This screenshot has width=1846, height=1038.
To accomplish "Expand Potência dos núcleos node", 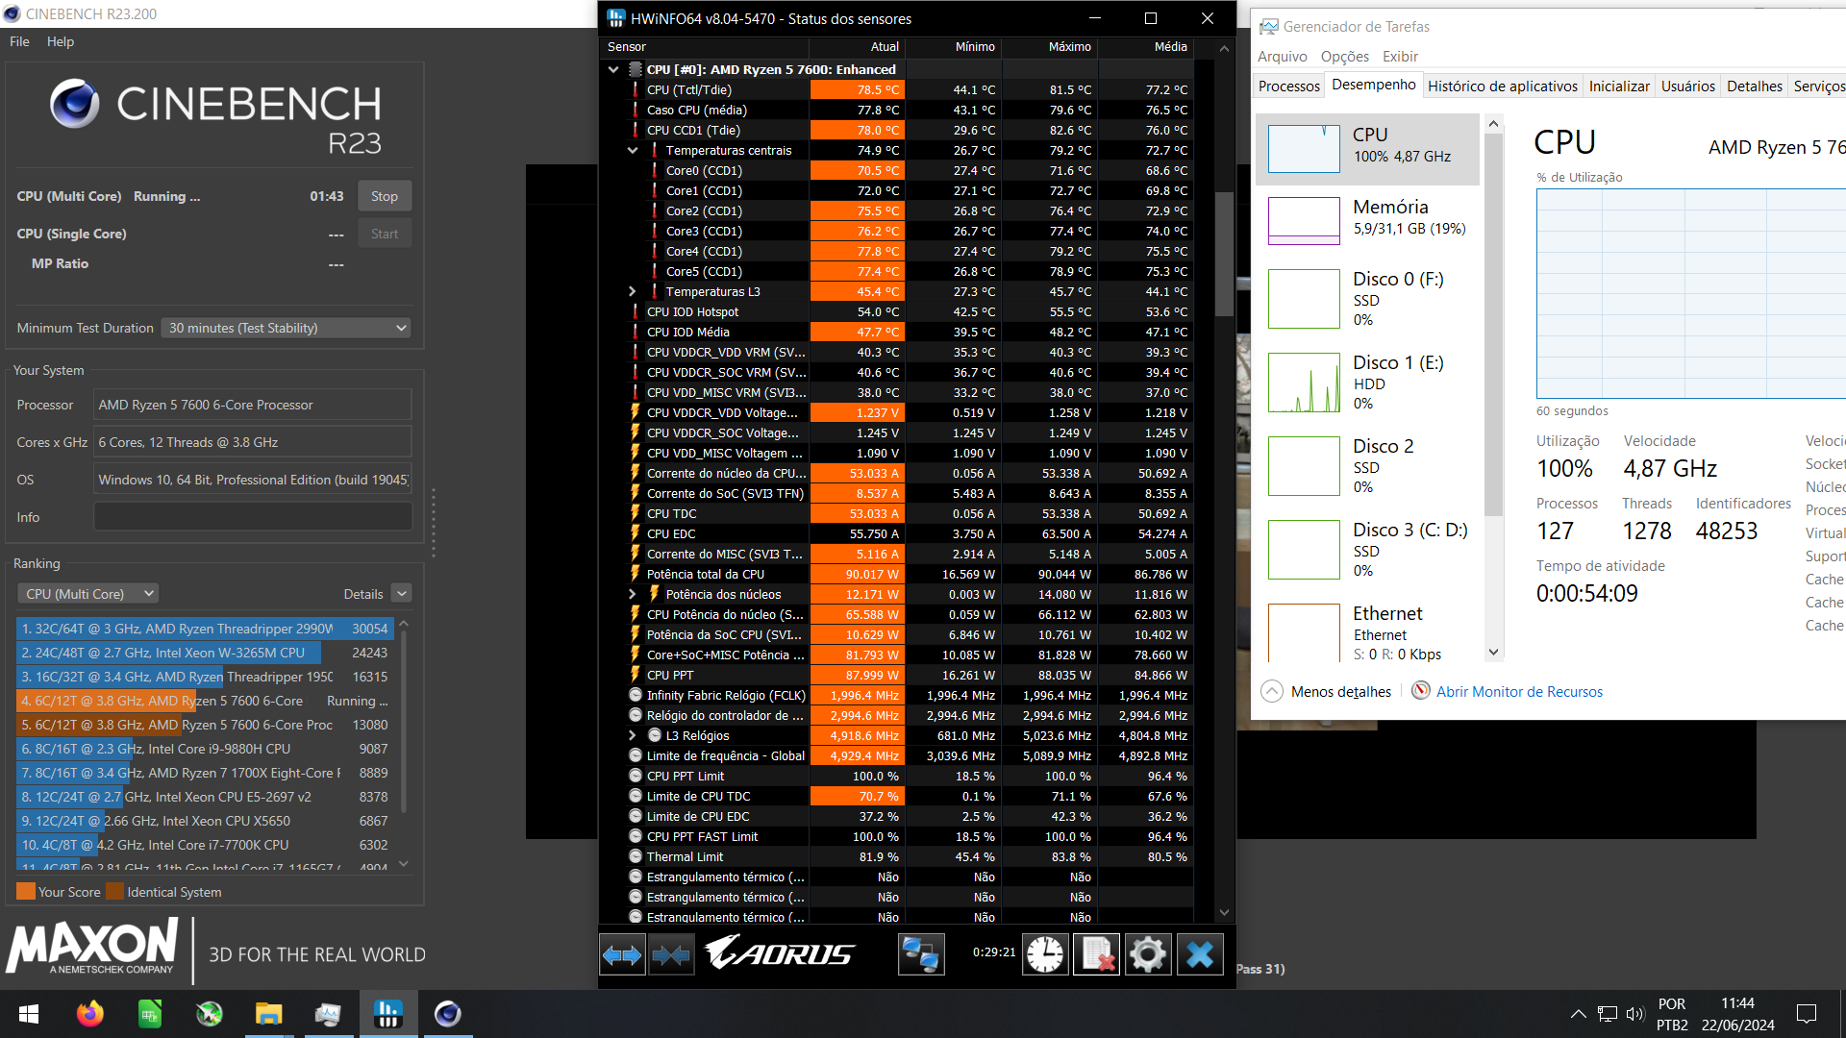I will 633,594.
